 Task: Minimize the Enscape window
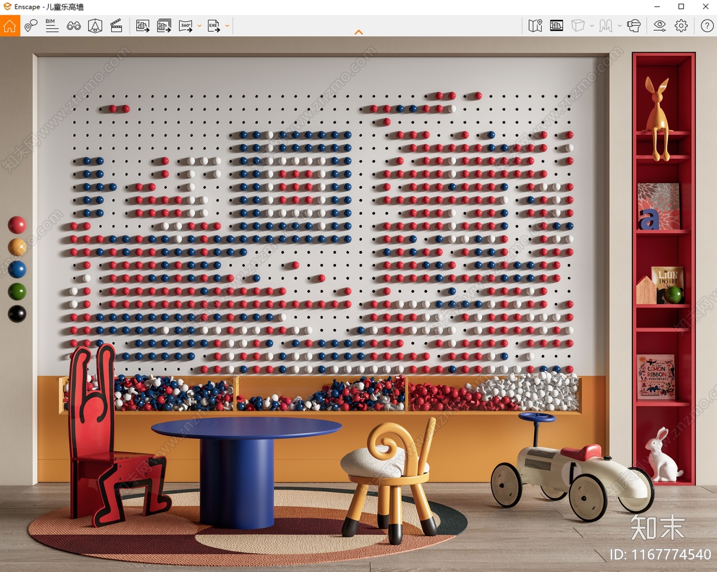[x=657, y=7]
